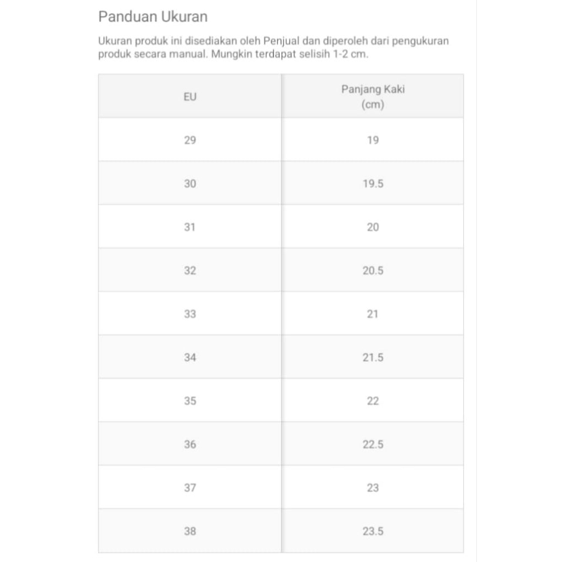Click the 20.5 foot length value
562x562 pixels.
click(373, 271)
